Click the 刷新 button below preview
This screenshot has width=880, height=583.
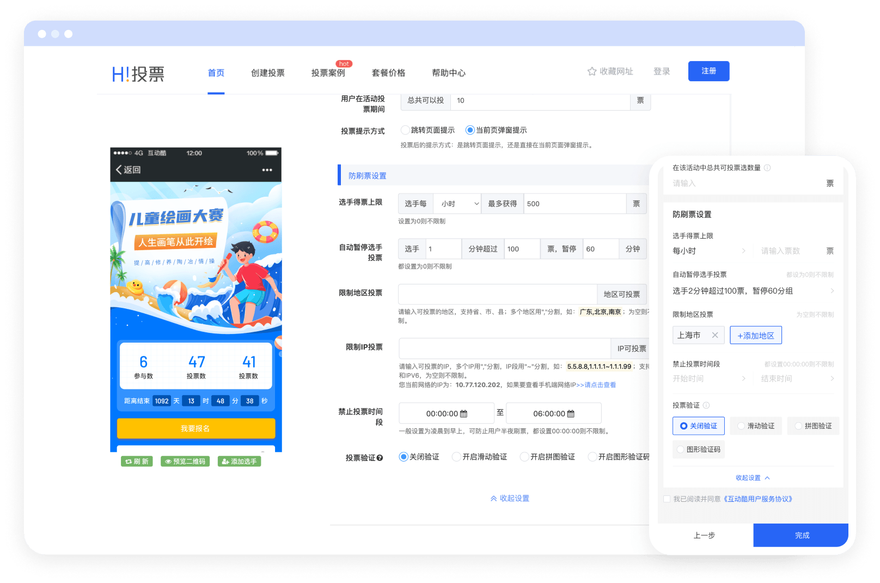[137, 461]
